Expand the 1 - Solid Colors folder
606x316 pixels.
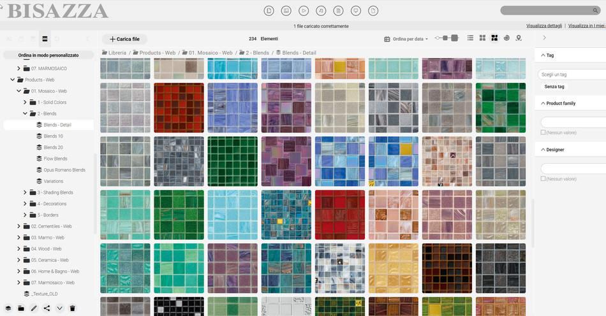click(x=25, y=102)
